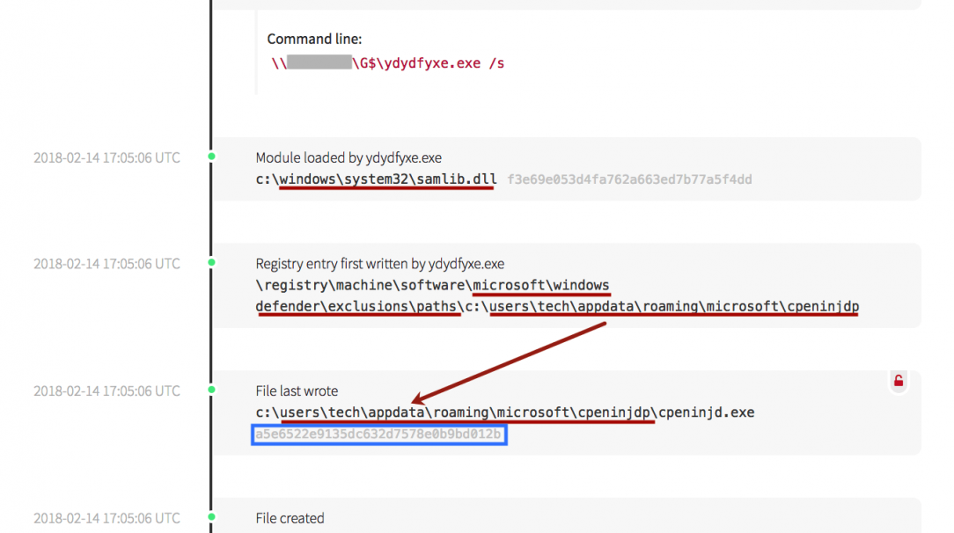Click the redacted hostname in command line

319,63
